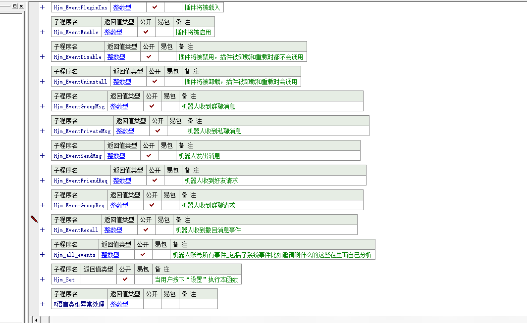Toggle the 公开 checkmark for Hjm_EventRecall
The height and width of the screenshot is (323, 527).
click(146, 230)
